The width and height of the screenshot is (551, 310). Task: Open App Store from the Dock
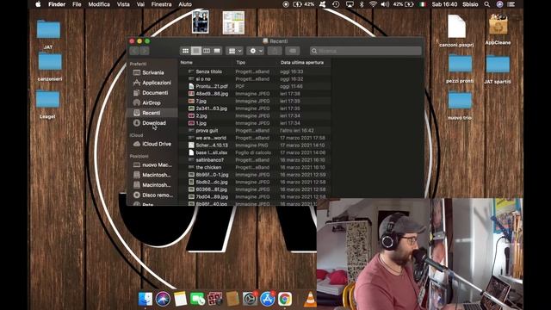coord(268,299)
